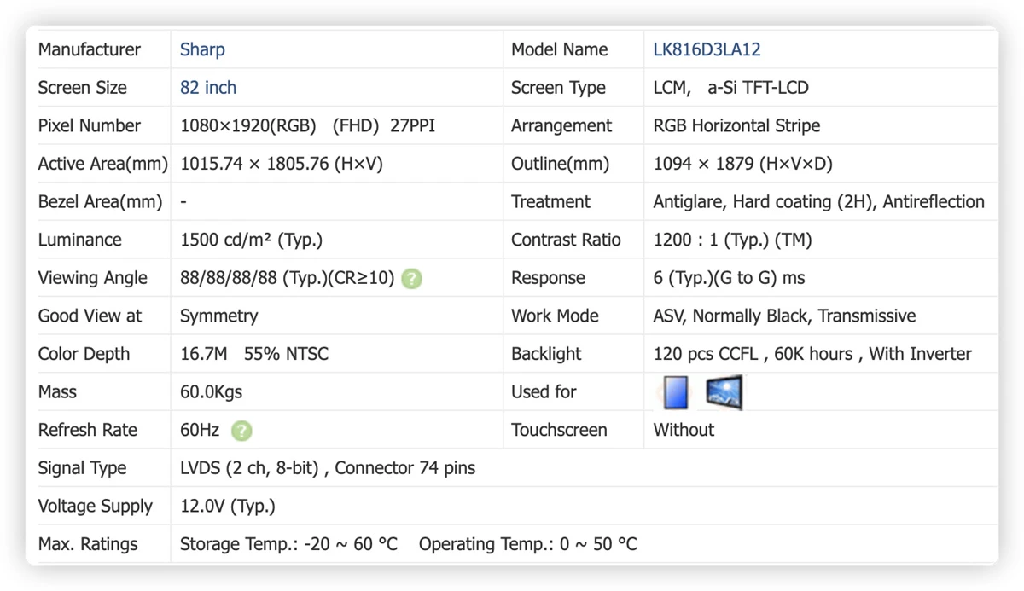Click the Viewing Angle label
This screenshot has width=1024, height=591.
click(x=93, y=278)
